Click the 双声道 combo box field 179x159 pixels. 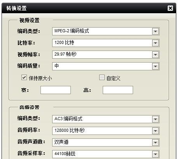click(106, 143)
